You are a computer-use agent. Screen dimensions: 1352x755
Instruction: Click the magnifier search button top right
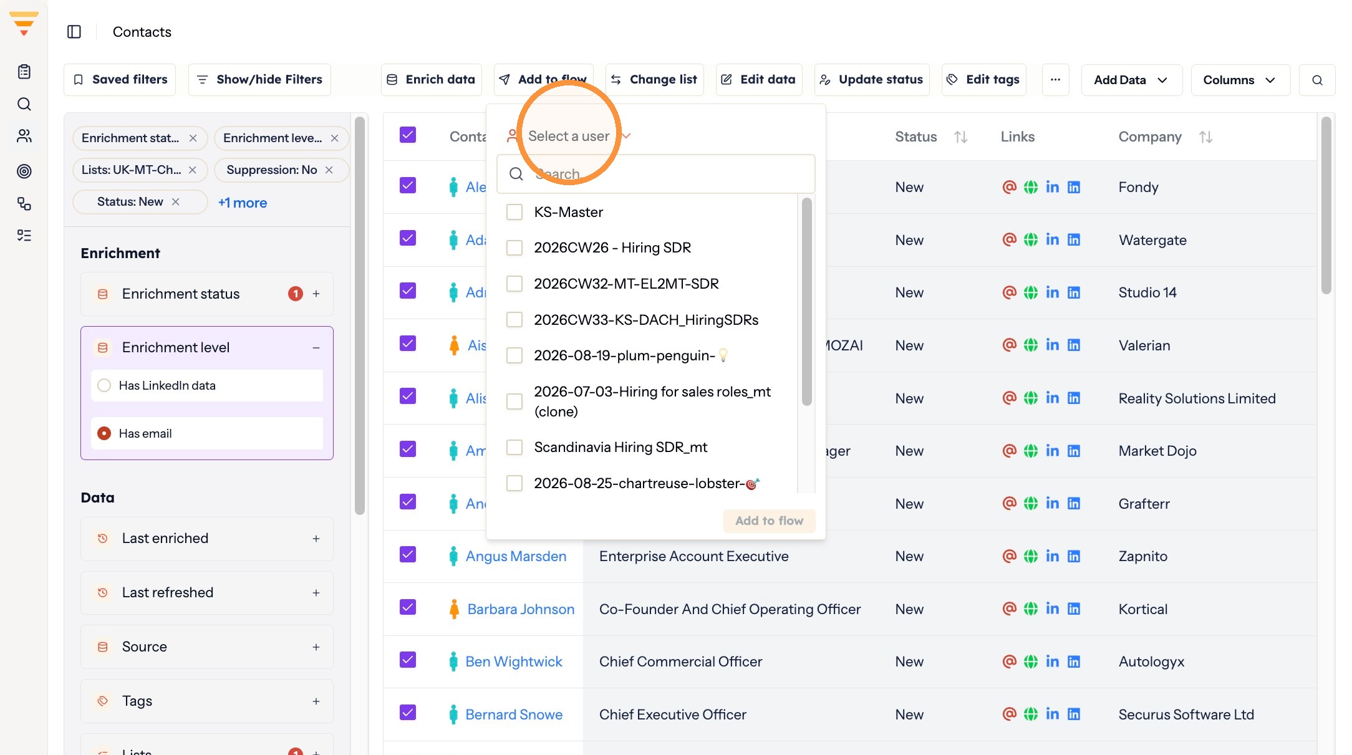point(1317,80)
